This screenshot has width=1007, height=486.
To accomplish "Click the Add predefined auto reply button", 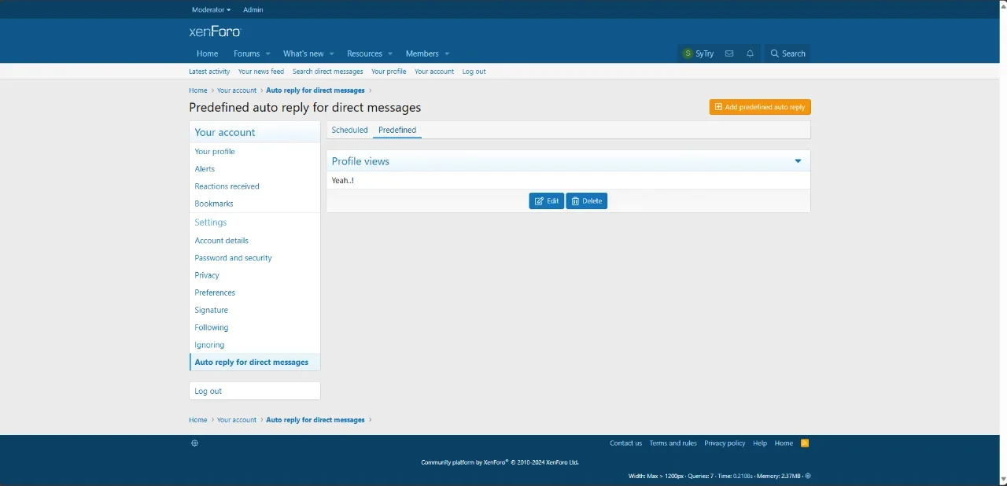I will pyautogui.click(x=760, y=108).
